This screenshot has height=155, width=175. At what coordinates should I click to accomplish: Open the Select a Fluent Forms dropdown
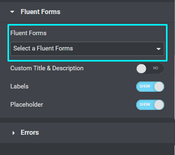[87, 49]
